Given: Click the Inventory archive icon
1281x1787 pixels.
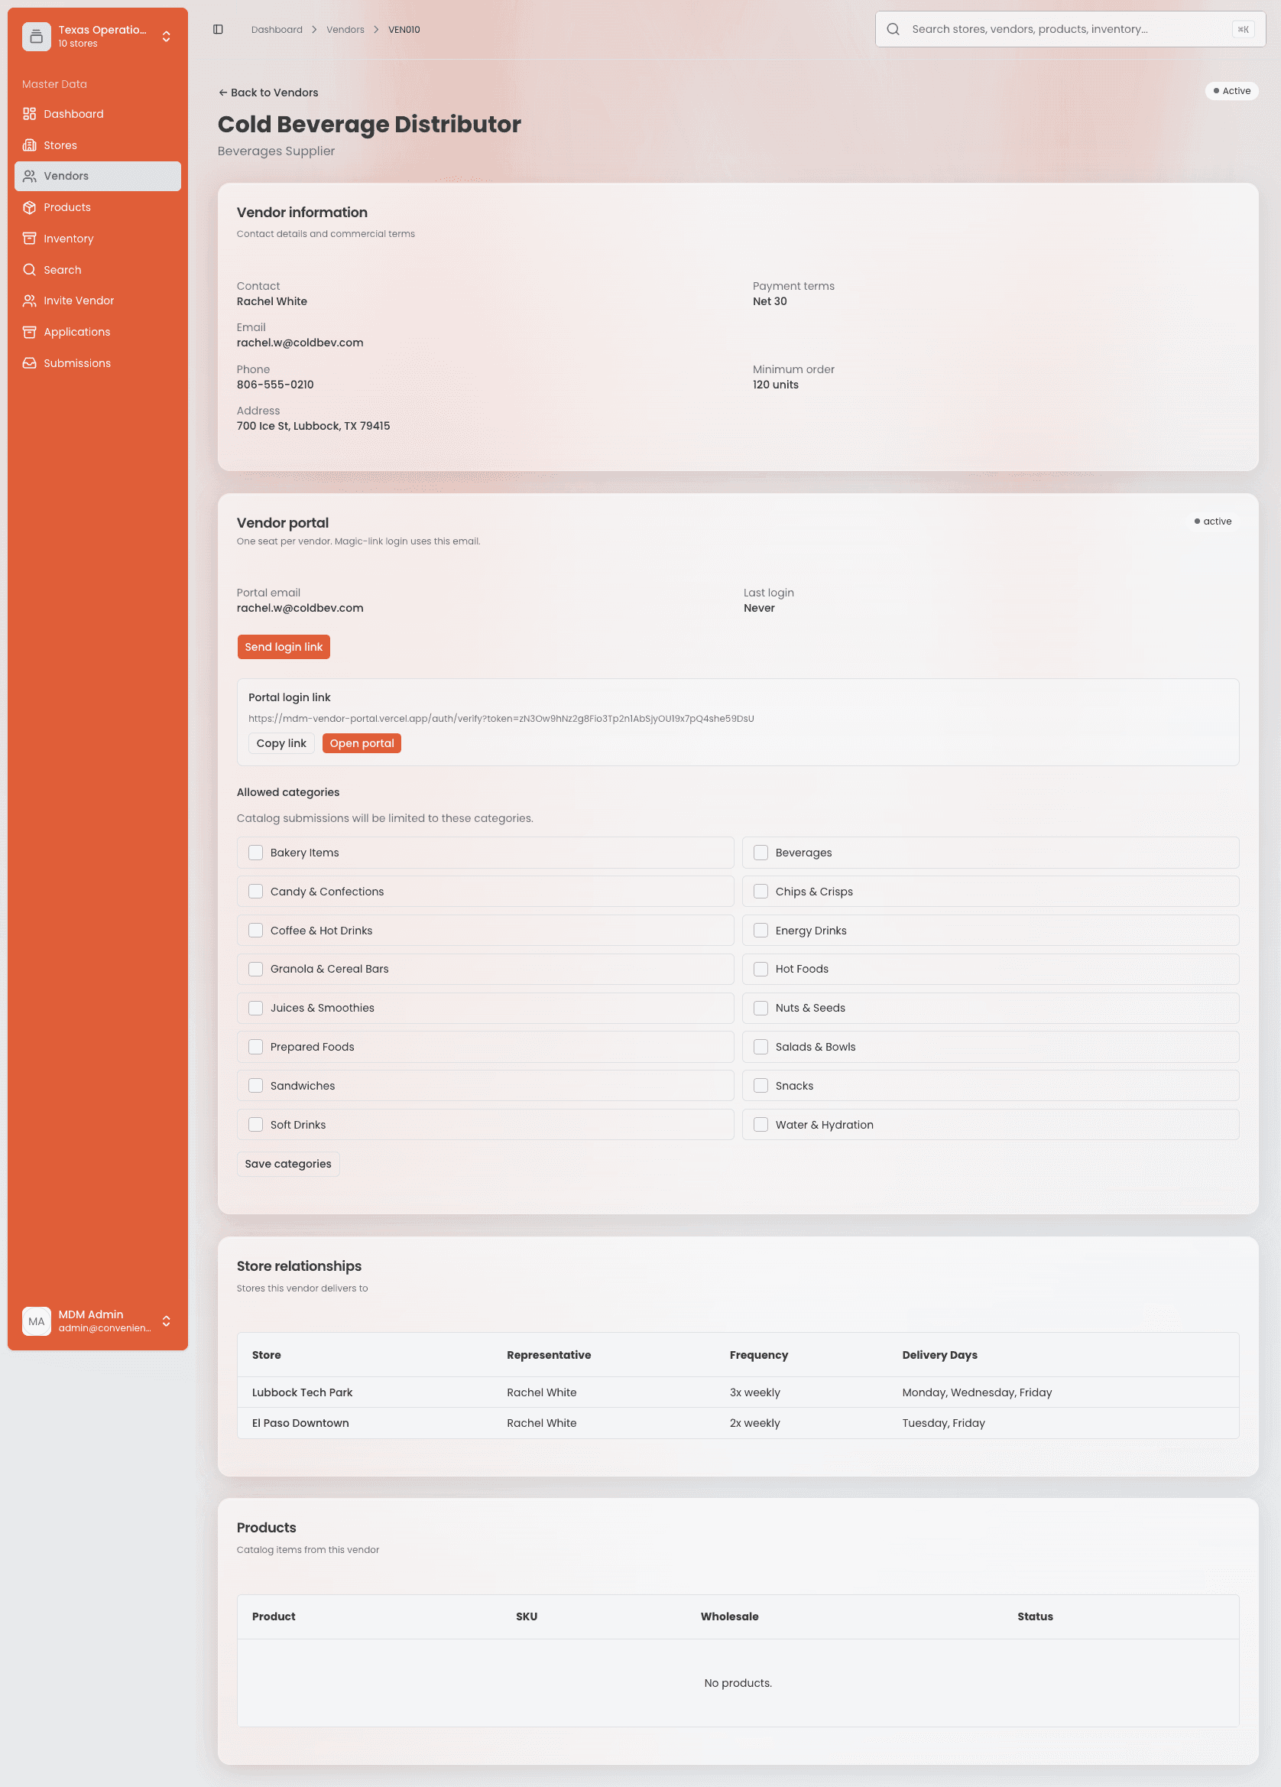Looking at the screenshot, I should tap(29, 238).
